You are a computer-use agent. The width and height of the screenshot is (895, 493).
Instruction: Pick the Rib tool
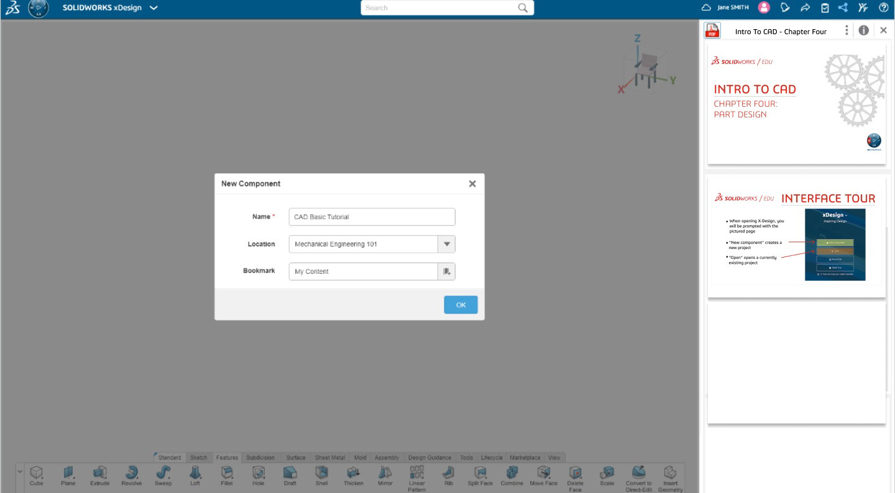[449, 476]
